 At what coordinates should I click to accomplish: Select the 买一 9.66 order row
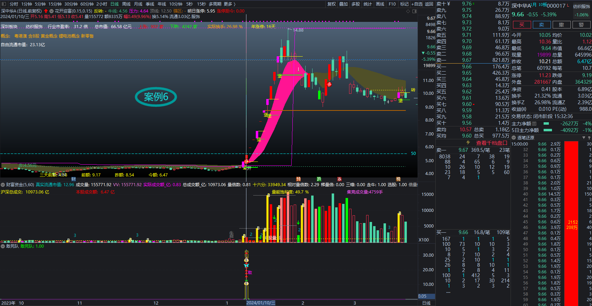tap(473, 67)
